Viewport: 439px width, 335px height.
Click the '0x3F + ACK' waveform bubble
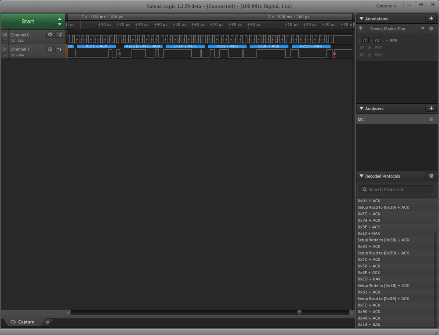click(x=269, y=46)
